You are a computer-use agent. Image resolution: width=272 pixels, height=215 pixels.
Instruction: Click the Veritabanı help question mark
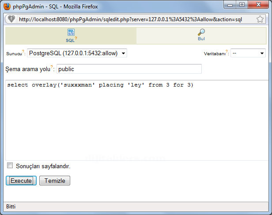point(227,51)
